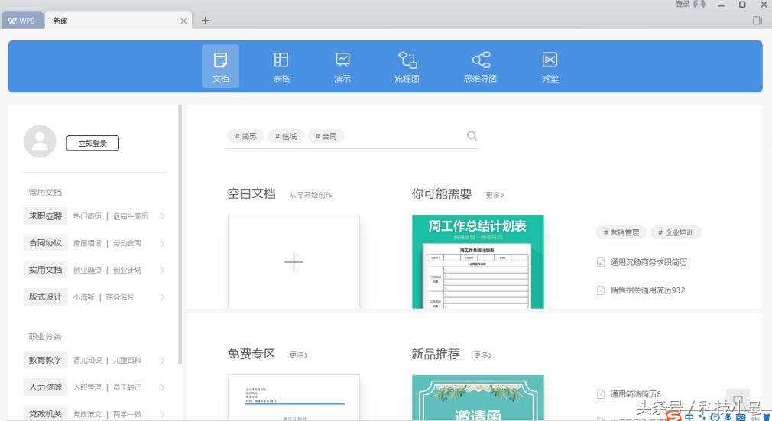
Task: Select the 表格 spreadsheet icon
Action: [281, 66]
